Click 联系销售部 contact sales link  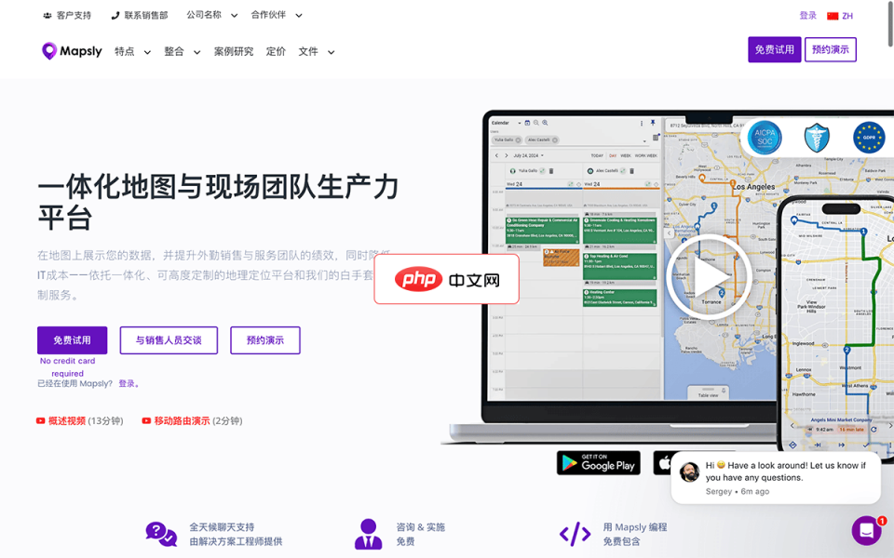point(140,16)
